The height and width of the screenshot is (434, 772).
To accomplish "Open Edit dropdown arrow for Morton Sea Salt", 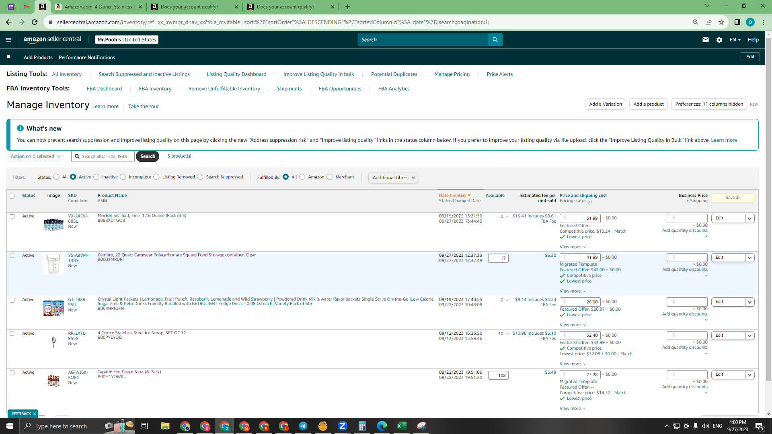I will (x=749, y=219).
